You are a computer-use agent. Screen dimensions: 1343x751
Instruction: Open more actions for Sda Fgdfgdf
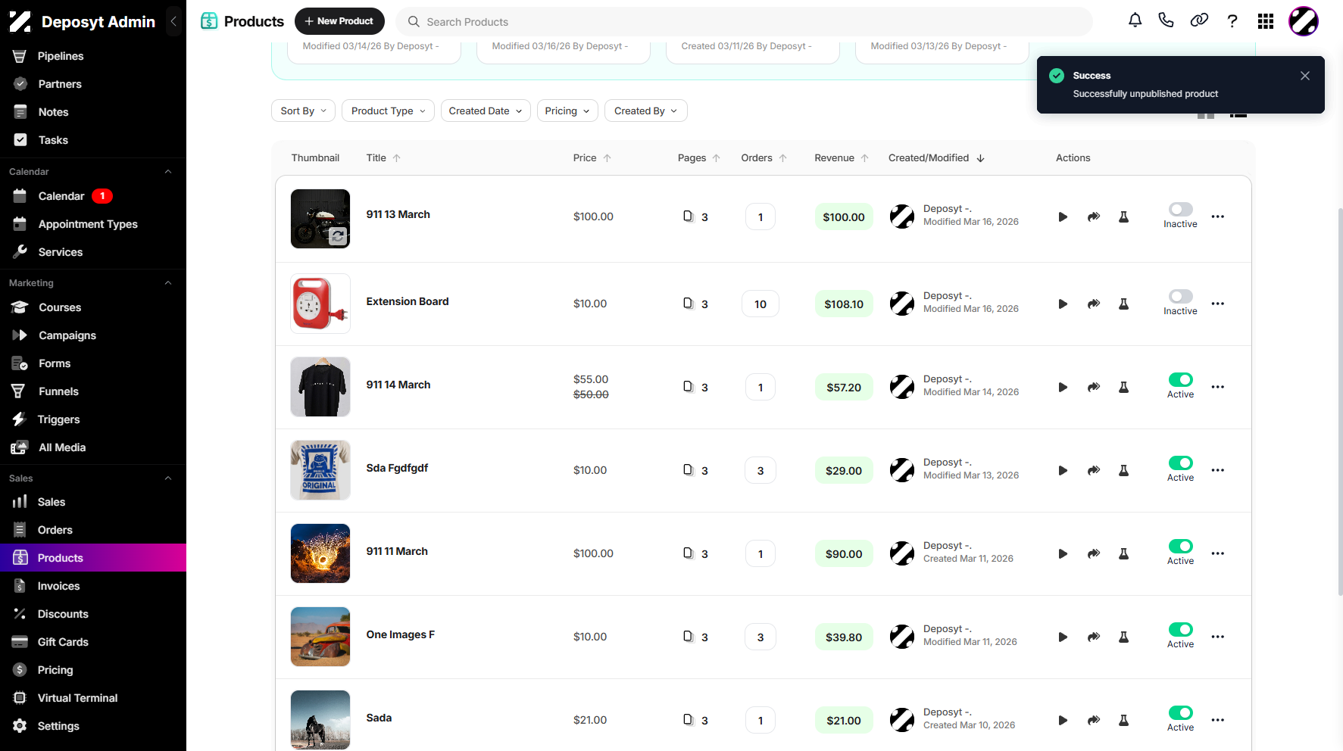pyautogui.click(x=1218, y=470)
